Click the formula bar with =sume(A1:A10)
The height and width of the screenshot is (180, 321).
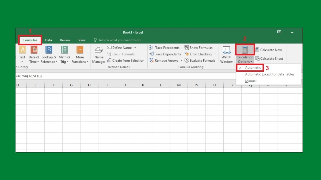point(126,76)
